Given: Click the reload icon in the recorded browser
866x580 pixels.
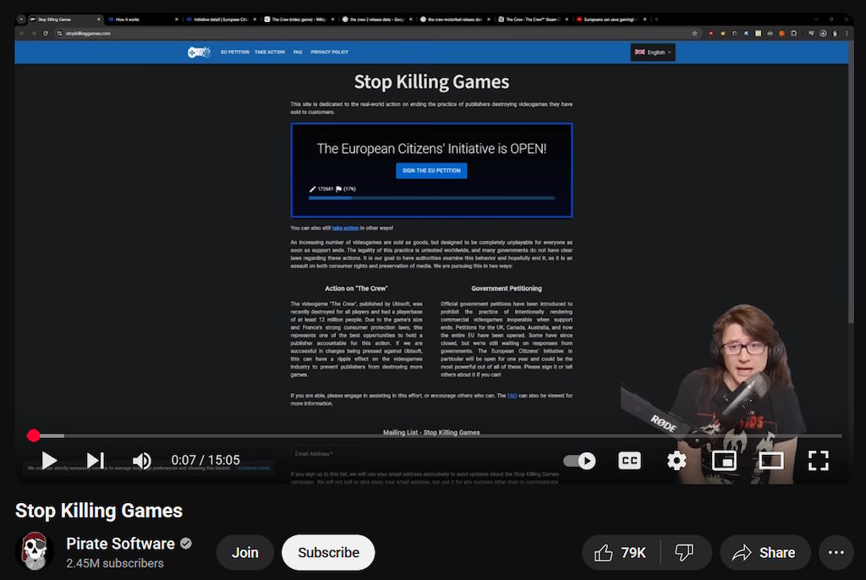Looking at the screenshot, I should point(46,34).
